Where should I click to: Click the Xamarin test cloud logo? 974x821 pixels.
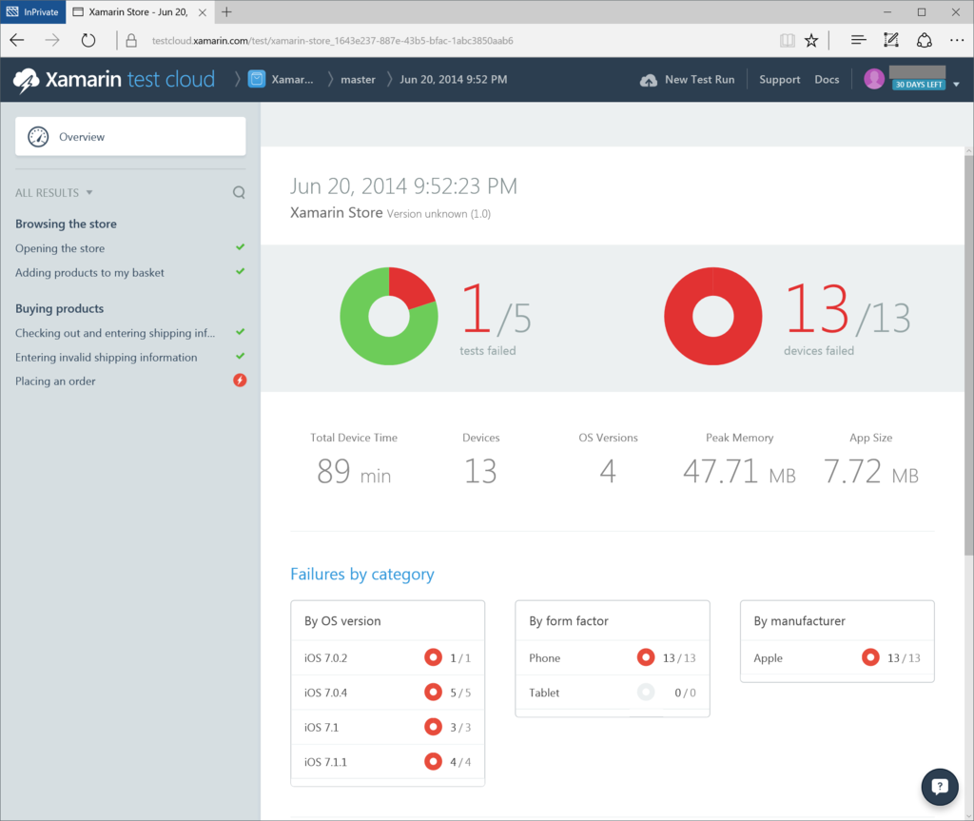[x=114, y=80]
